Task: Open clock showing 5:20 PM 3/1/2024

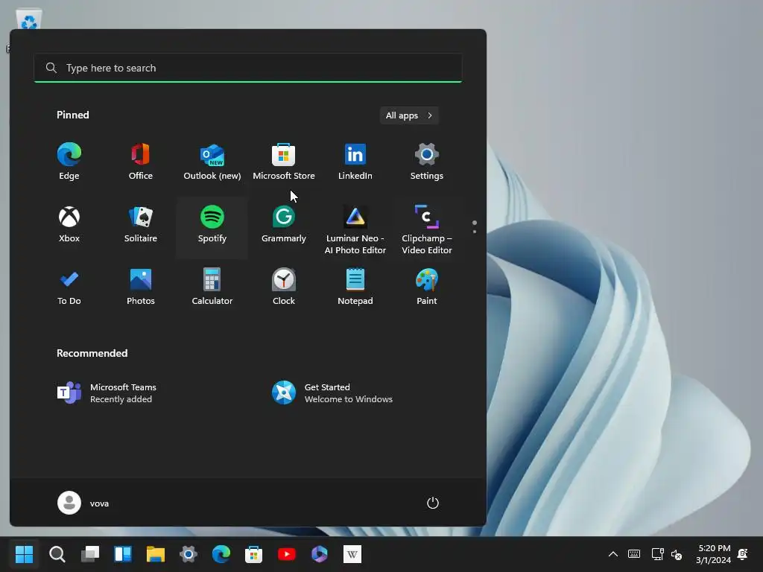Action: pyautogui.click(x=713, y=554)
